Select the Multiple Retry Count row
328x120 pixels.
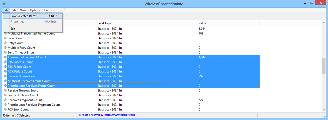[131, 48]
